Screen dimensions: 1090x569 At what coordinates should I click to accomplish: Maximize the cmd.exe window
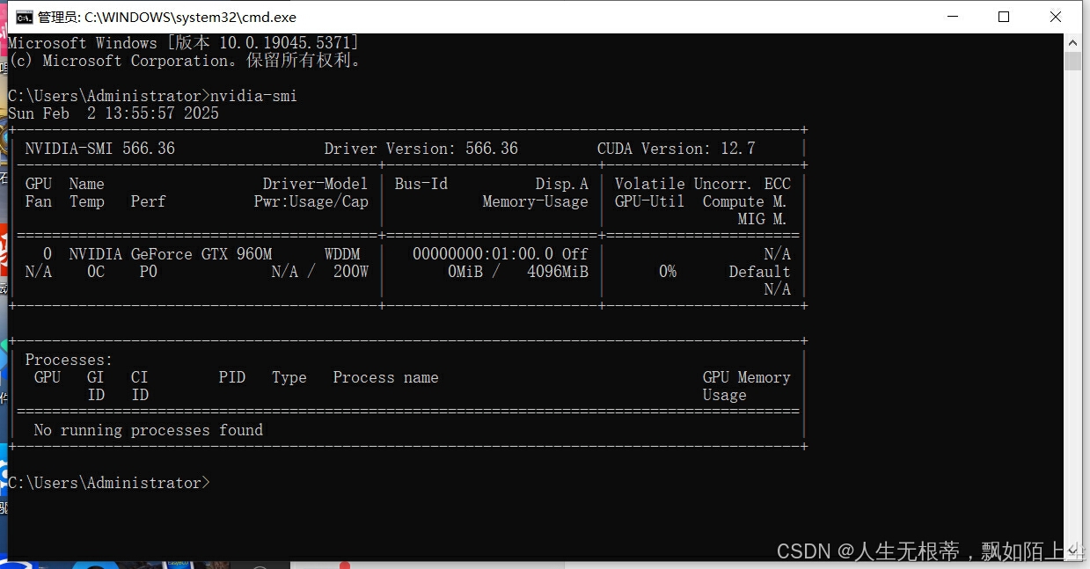click(x=1004, y=17)
